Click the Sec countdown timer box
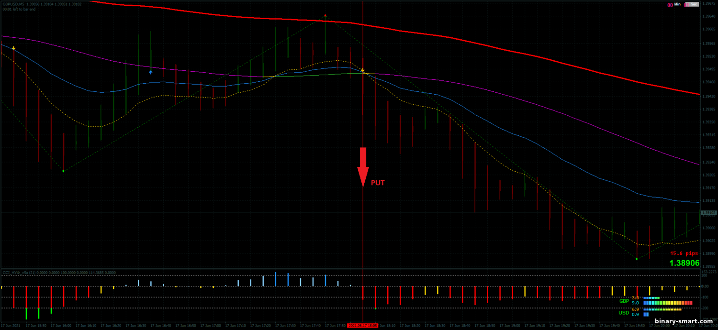Viewport: 718px width, 330px height. coord(692,4)
